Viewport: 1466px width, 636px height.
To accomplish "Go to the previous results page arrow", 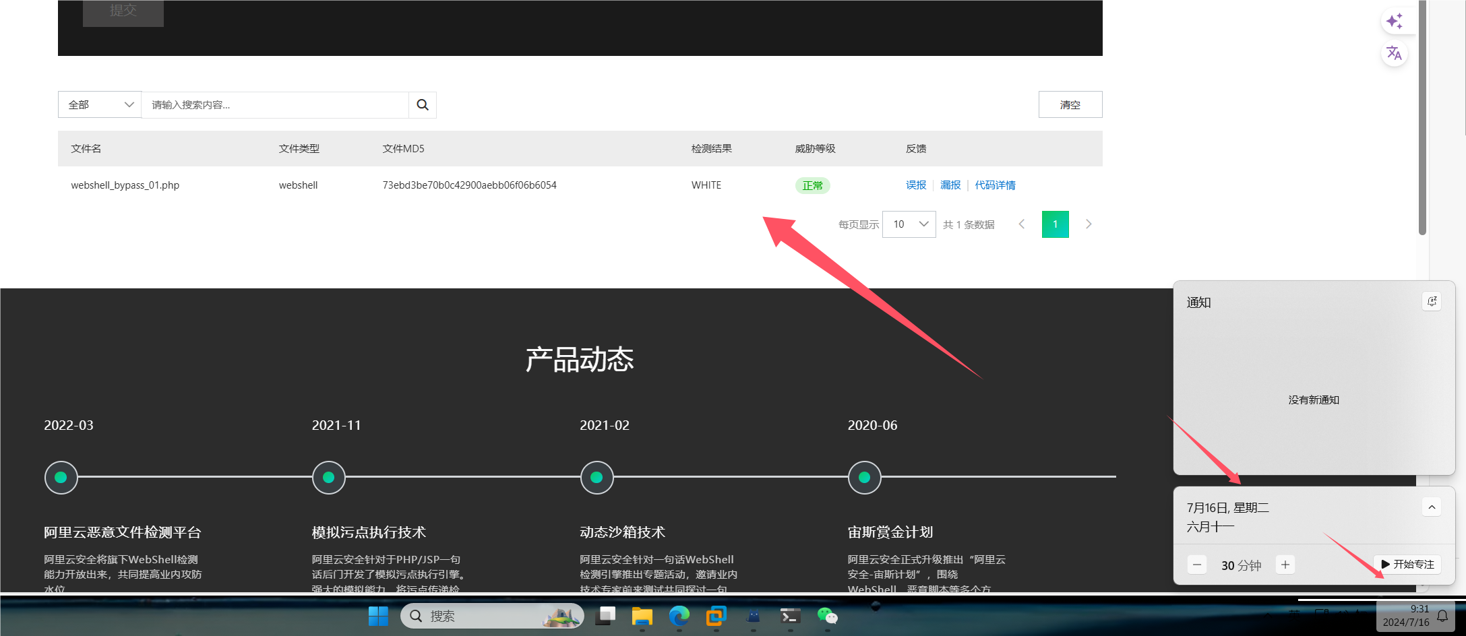I will [x=1022, y=224].
